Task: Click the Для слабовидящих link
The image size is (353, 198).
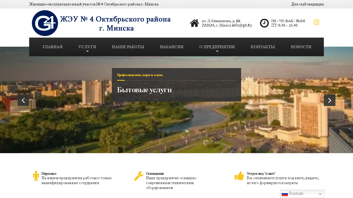Action: point(308,4)
